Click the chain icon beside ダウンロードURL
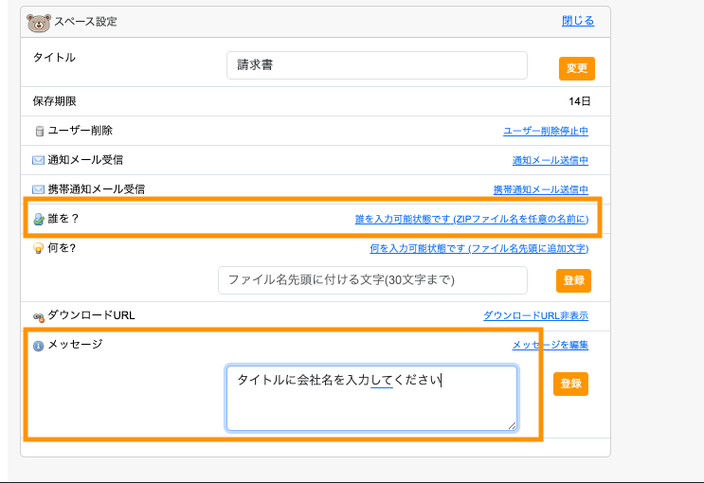Image resolution: width=704 pixels, height=483 pixels. click(39, 316)
